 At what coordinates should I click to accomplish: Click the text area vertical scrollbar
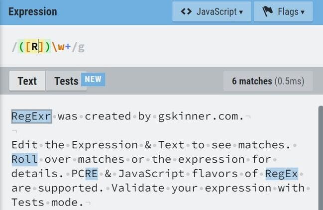(321, 158)
